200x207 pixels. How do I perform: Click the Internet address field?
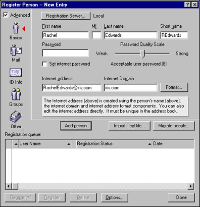(72, 88)
